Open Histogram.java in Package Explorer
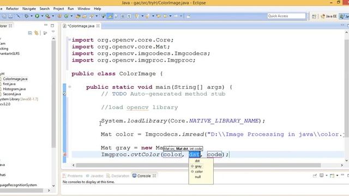The image size is (349, 196). tap(14, 89)
